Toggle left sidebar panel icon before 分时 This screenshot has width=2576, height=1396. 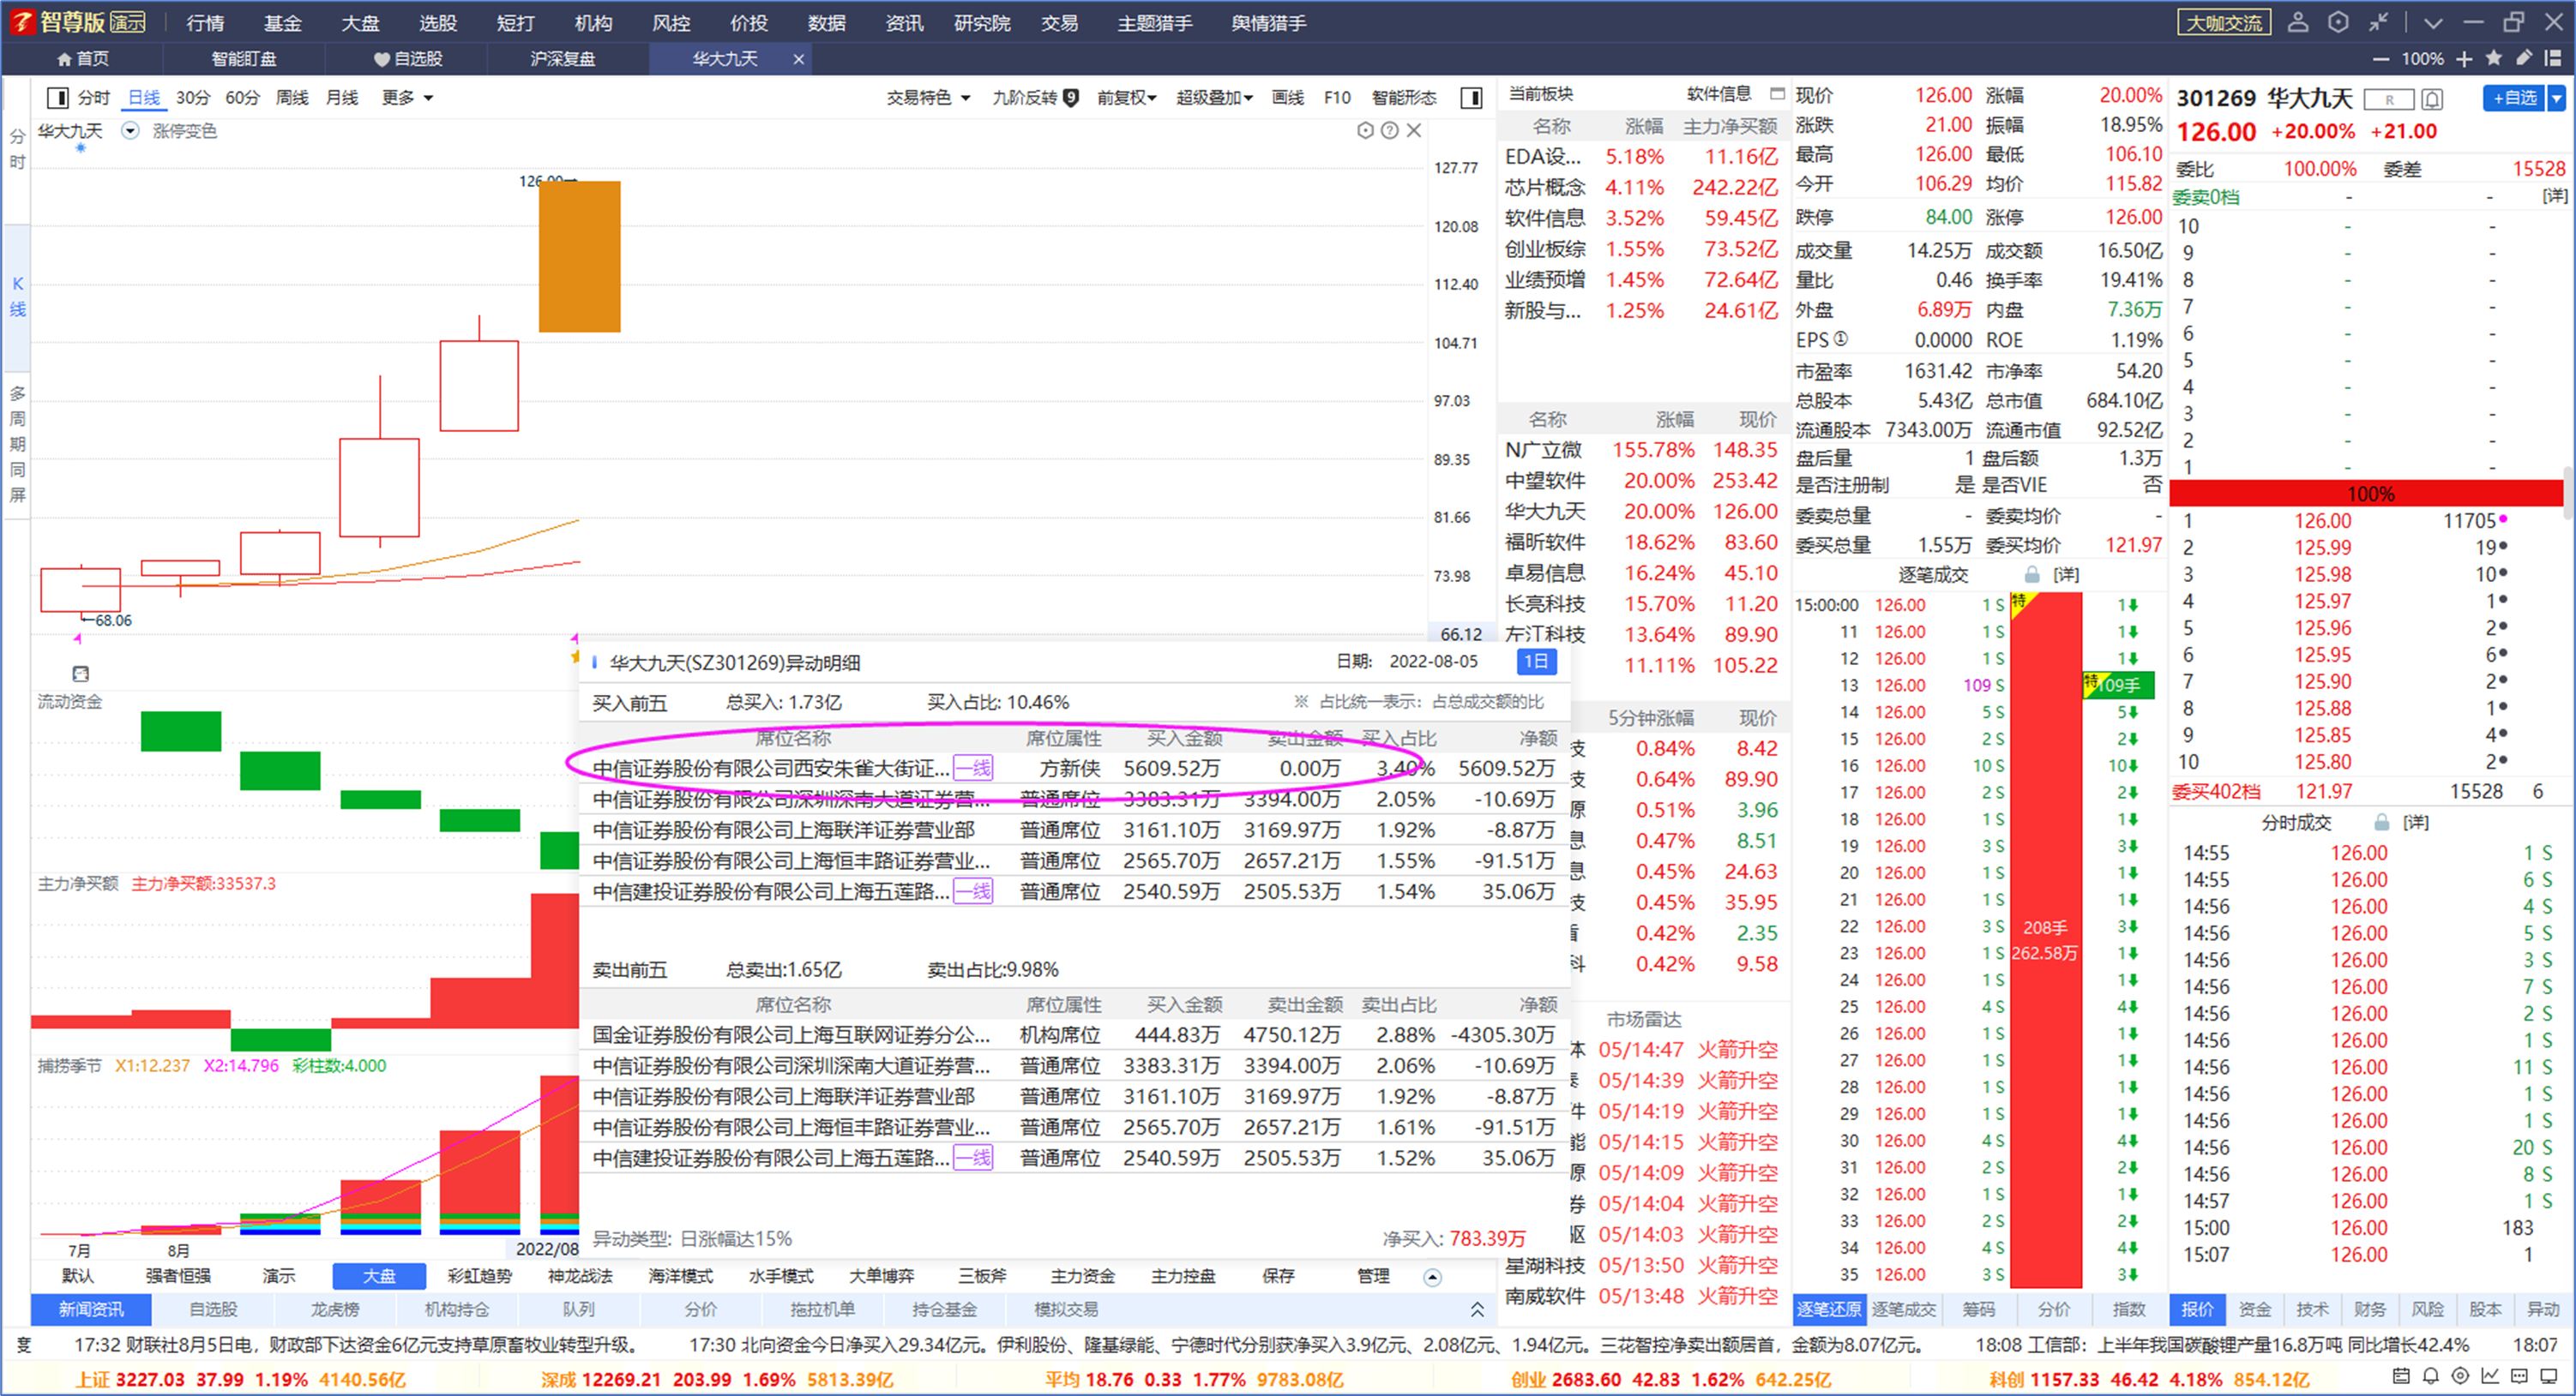tap(58, 97)
